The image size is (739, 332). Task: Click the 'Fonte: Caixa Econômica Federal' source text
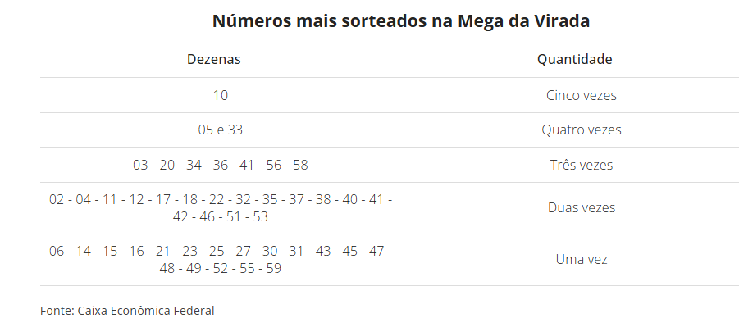(127, 311)
